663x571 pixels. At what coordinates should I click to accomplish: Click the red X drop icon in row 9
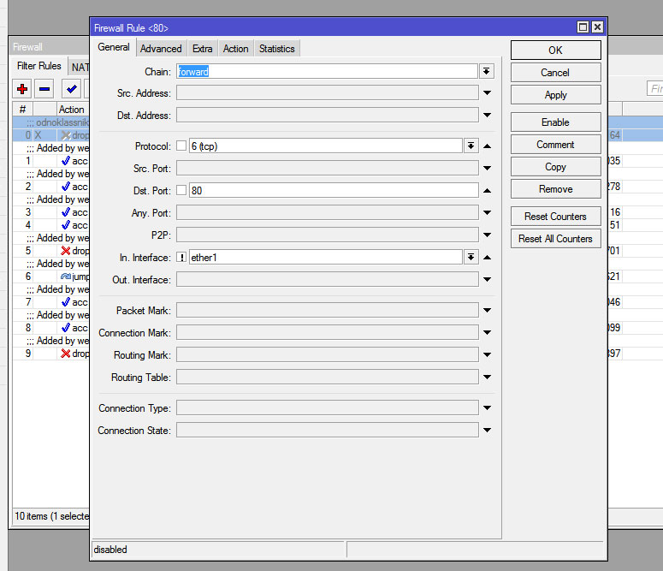66,354
